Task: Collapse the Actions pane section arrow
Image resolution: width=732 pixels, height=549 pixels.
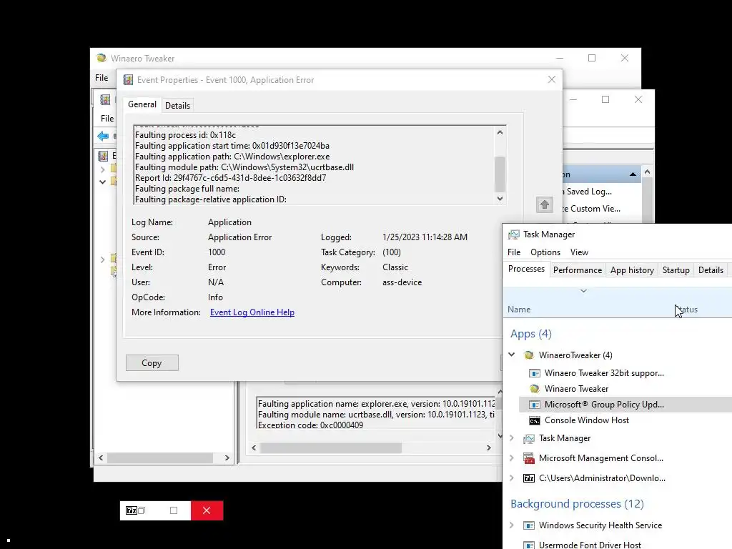Action: tap(633, 174)
